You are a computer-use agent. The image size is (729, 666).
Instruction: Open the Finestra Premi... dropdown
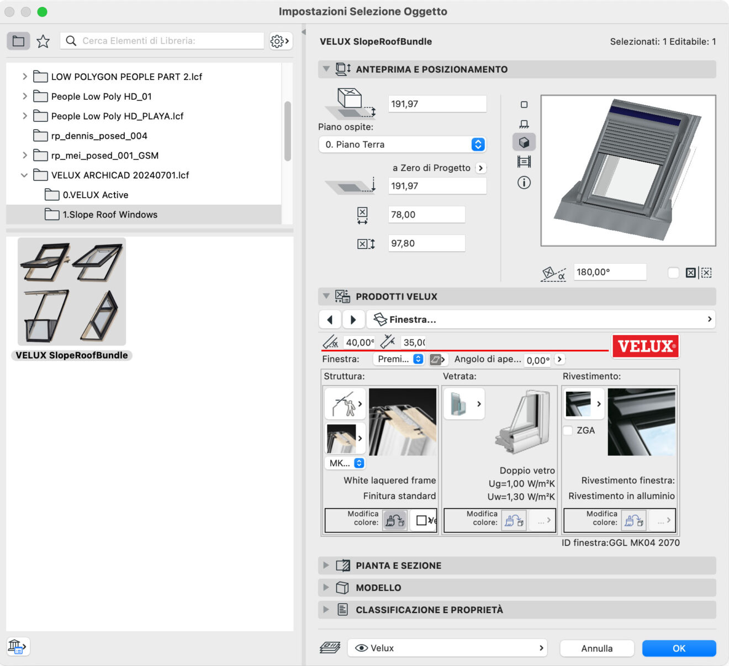[x=399, y=359]
